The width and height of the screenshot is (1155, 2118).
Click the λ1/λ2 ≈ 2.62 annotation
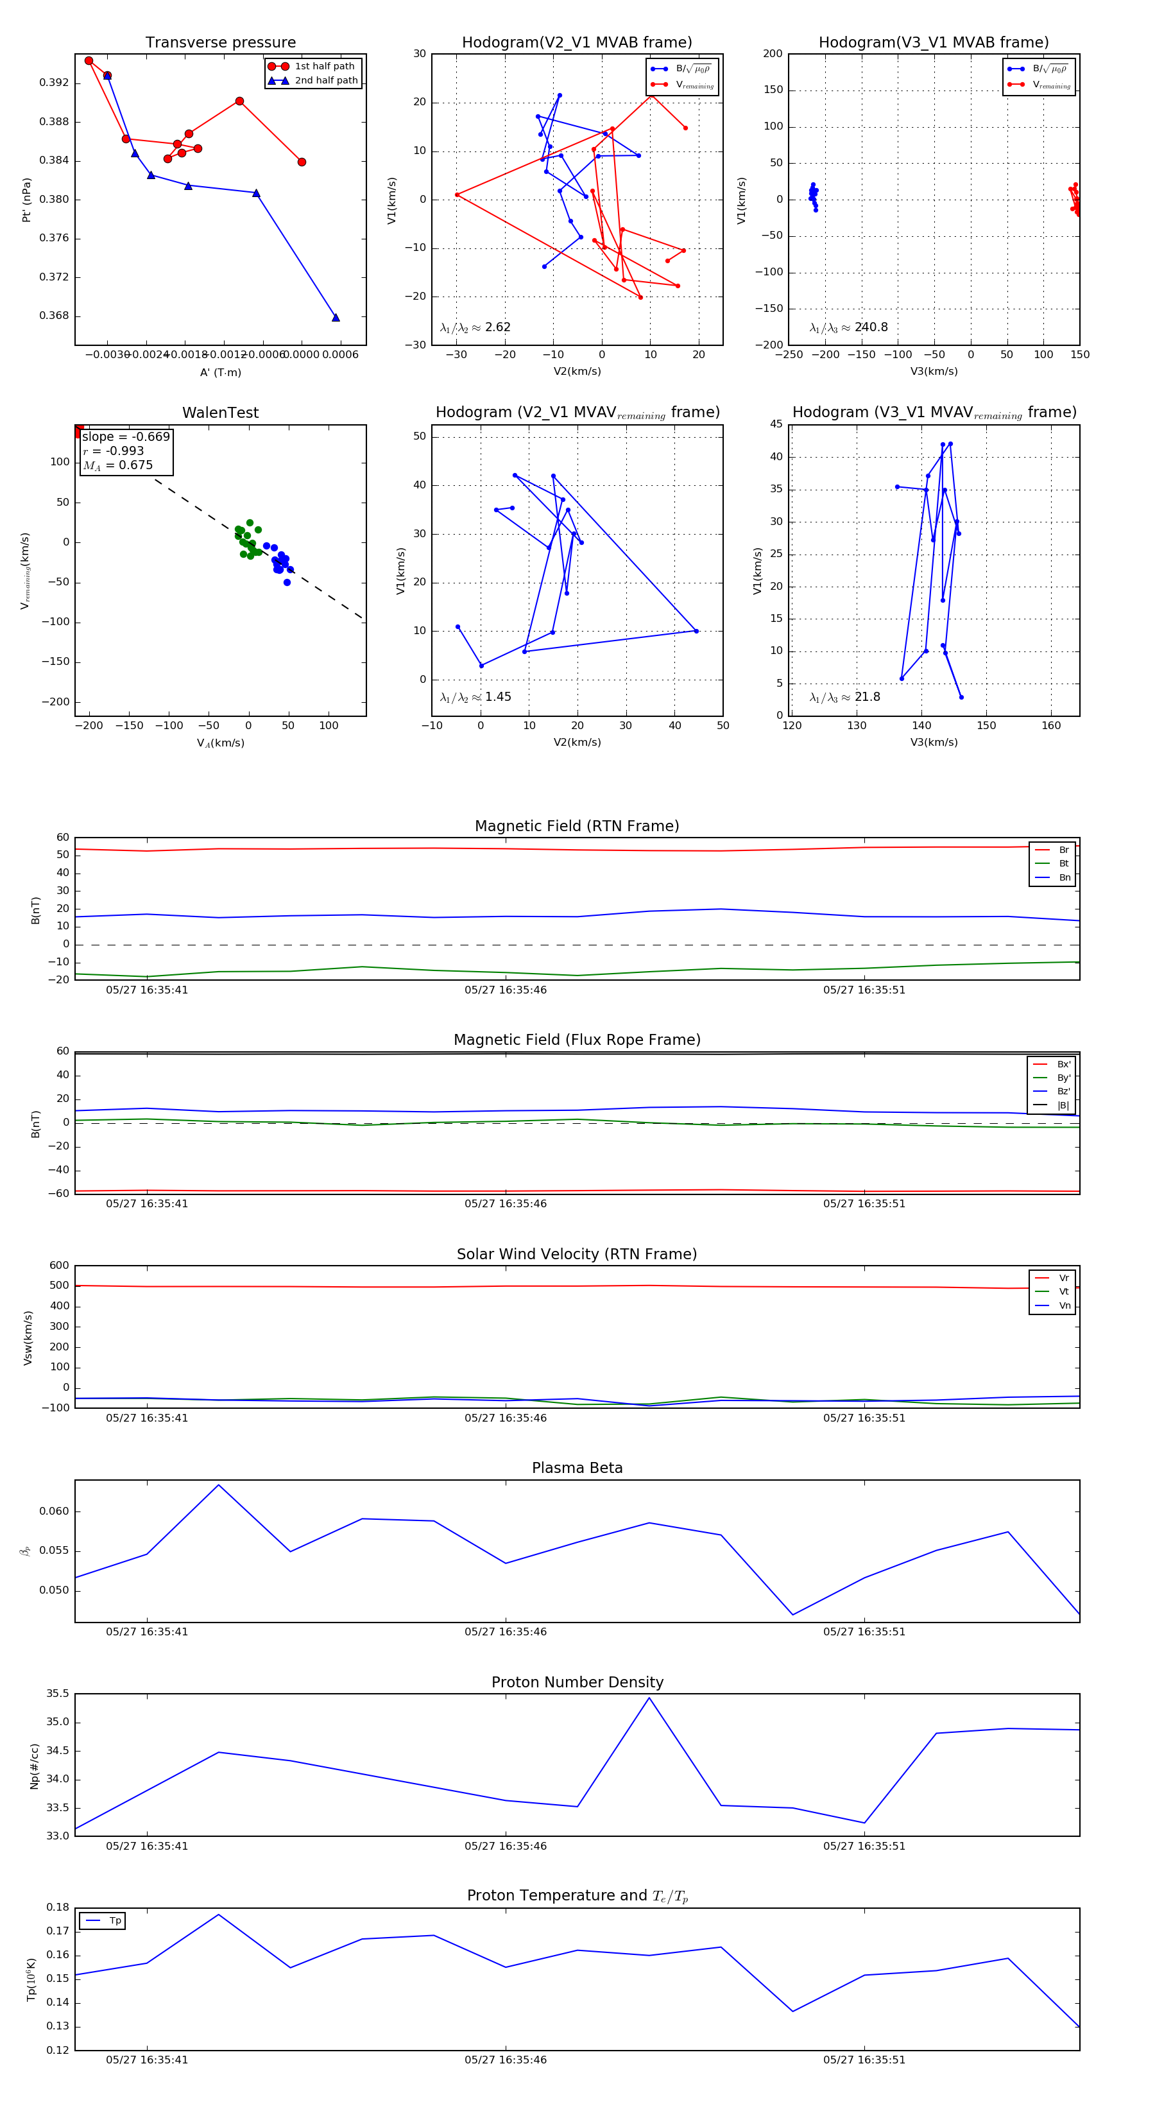(475, 327)
